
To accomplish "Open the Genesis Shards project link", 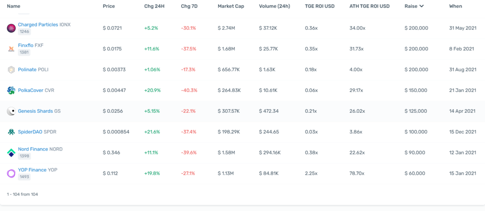I will tap(35, 111).
